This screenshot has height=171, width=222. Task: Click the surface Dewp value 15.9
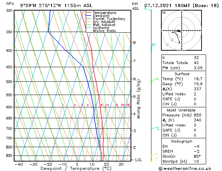(198, 84)
